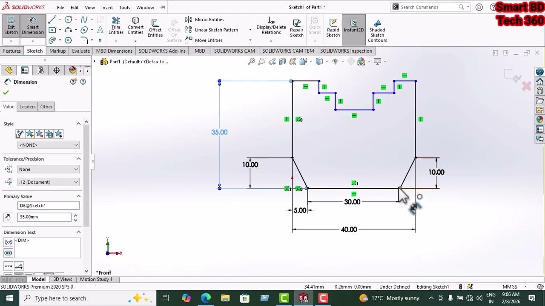
Task: Expand the Part1 tree in graphics area
Action: click(x=95, y=62)
